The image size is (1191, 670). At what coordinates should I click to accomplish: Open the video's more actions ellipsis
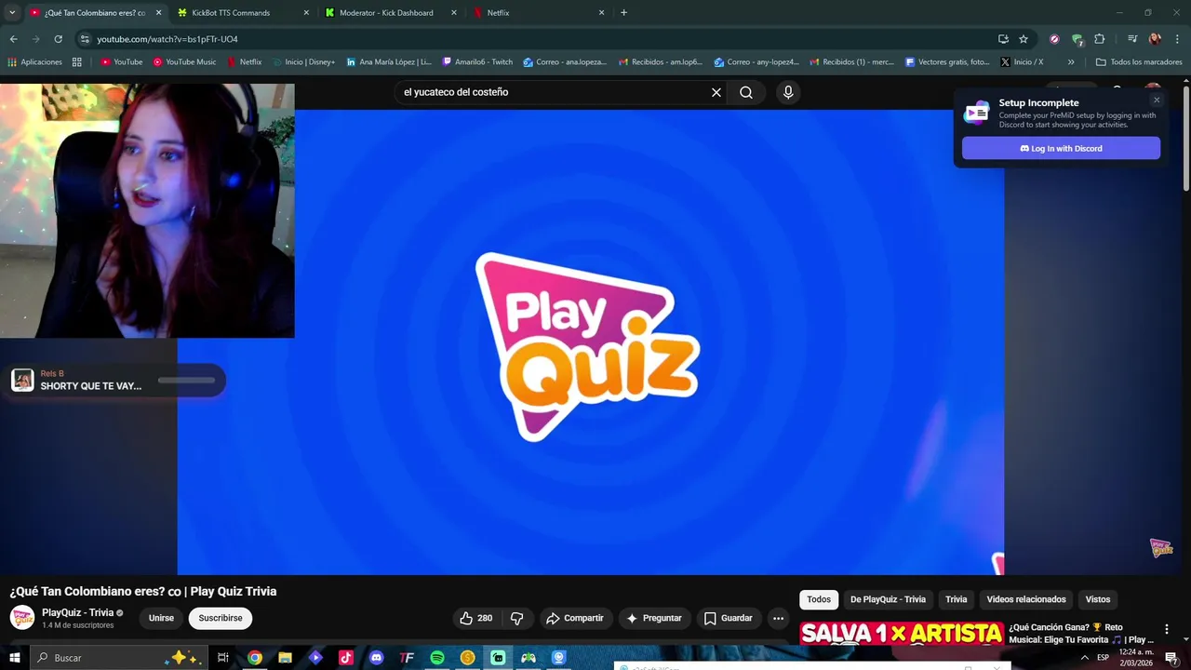click(x=779, y=618)
